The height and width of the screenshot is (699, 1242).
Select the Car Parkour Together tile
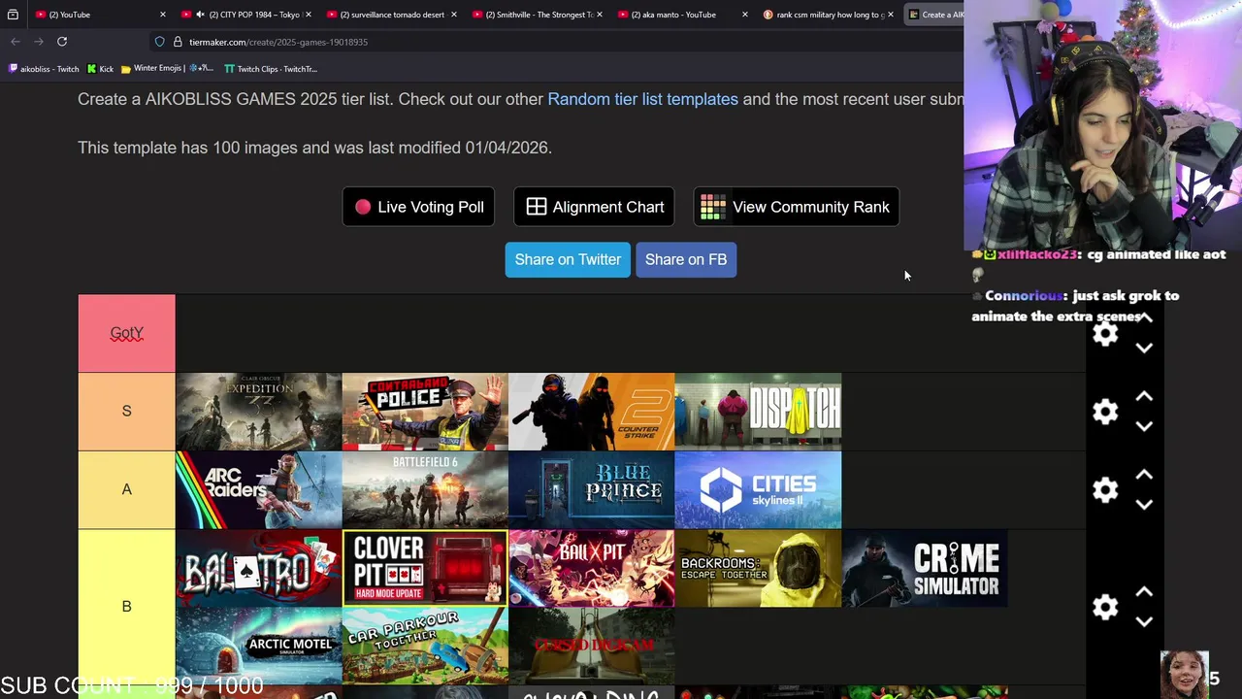(425, 646)
